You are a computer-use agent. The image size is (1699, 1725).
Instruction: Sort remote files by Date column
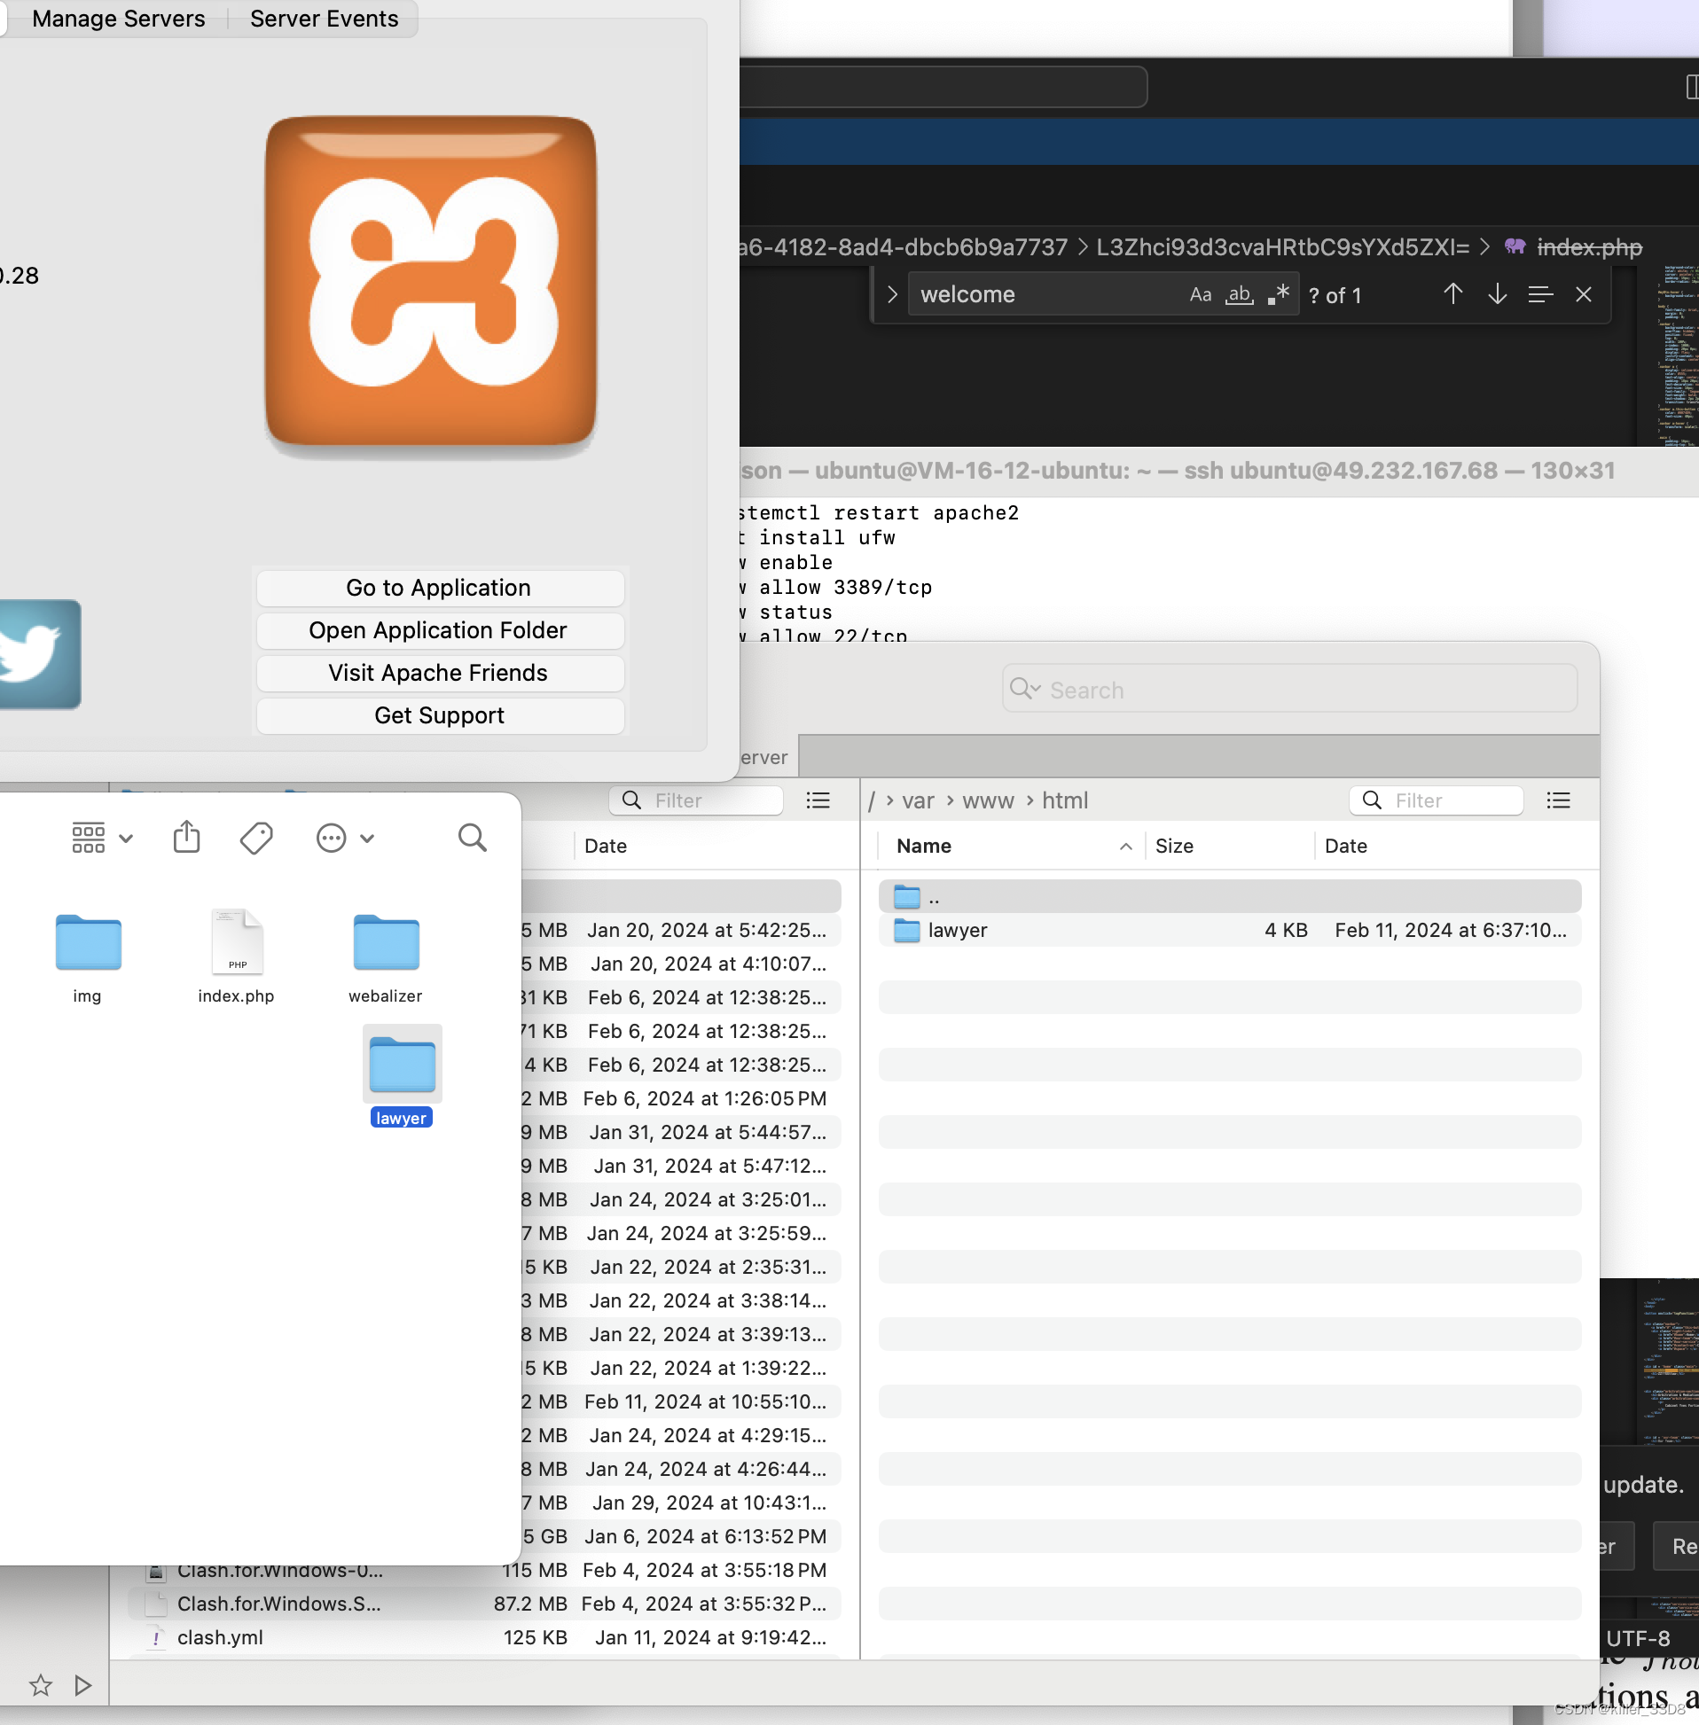click(x=1454, y=846)
